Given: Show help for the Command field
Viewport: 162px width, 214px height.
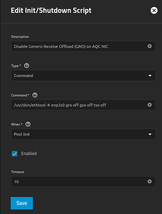Looking at the screenshot, I should coord(35,95).
